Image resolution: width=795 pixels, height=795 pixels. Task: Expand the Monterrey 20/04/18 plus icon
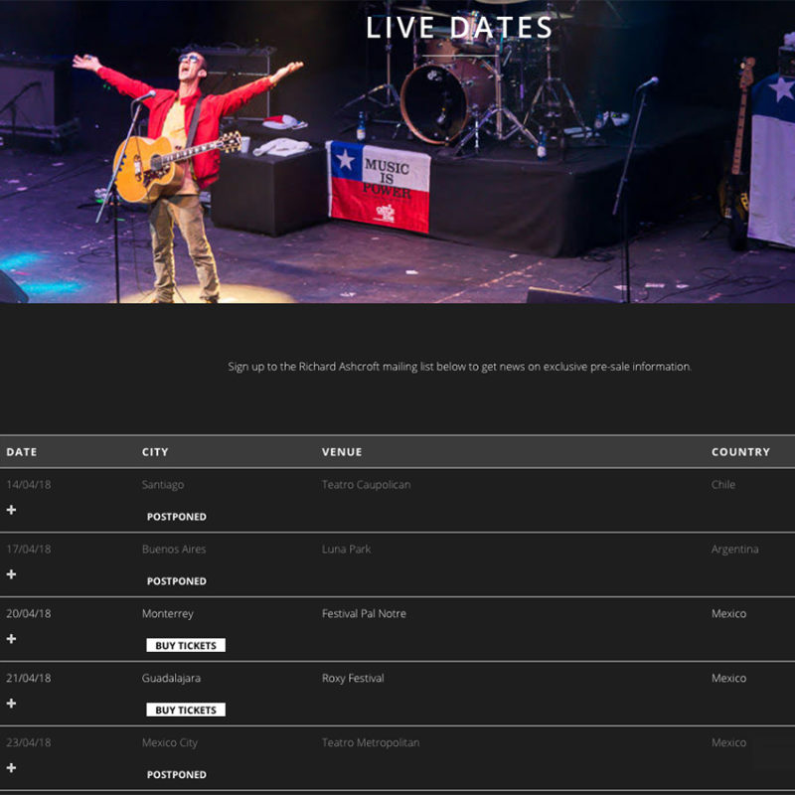coord(11,638)
